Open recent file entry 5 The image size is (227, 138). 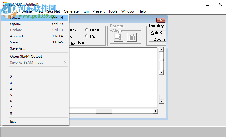pos(35,95)
